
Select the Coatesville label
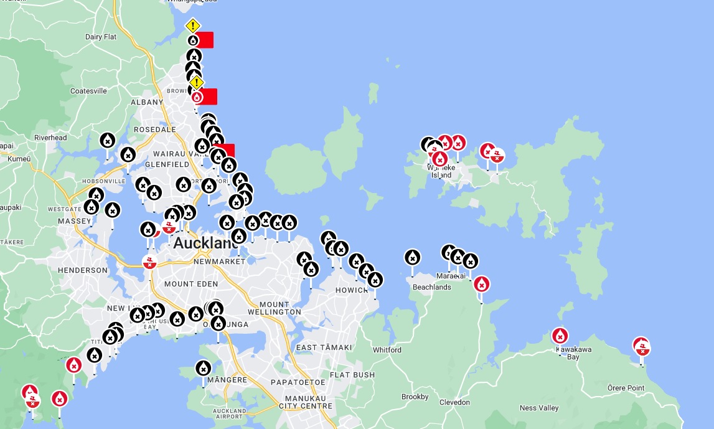click(x=88, y=91)
